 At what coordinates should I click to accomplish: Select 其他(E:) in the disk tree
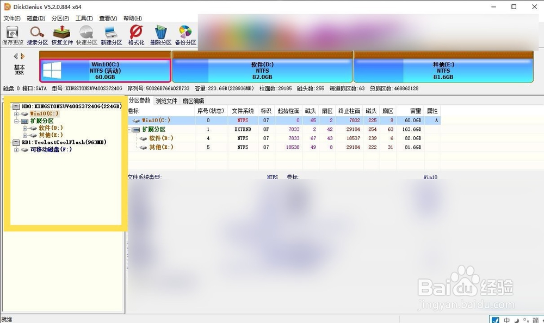(51, 135)
